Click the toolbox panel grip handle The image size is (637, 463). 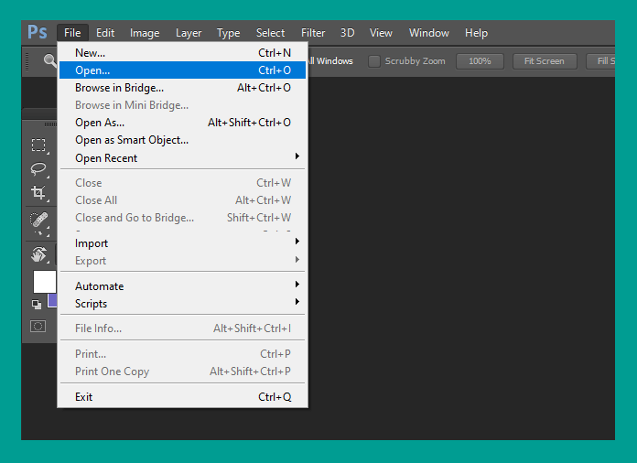(x=50, y=124)
